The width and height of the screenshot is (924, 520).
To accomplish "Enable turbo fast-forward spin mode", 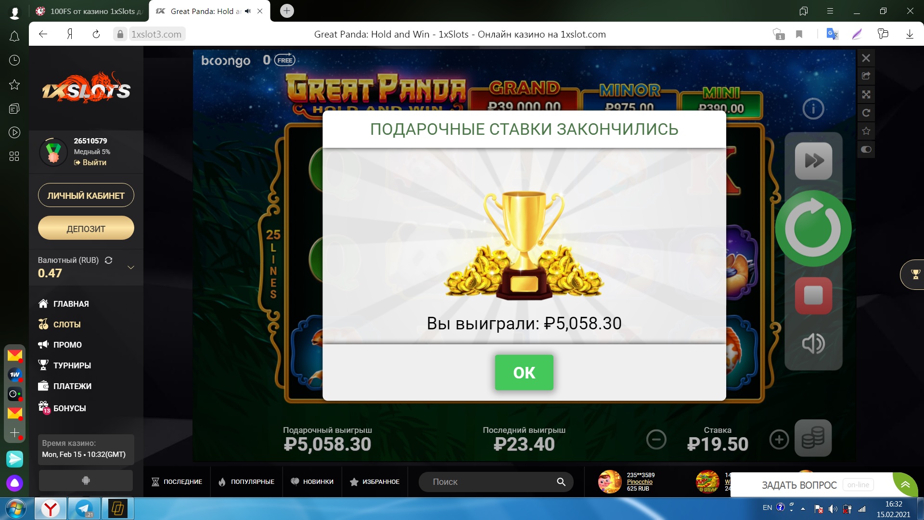I will 813,161.
